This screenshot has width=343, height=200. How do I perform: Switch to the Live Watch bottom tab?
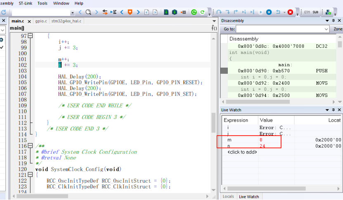click(x=249, y=197)
